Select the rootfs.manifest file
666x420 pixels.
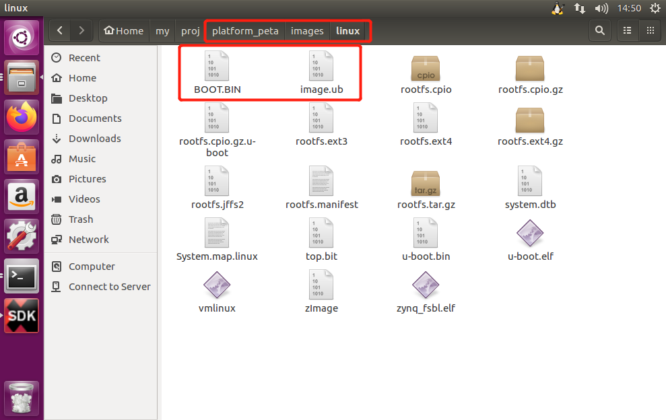tap(321, 180)
